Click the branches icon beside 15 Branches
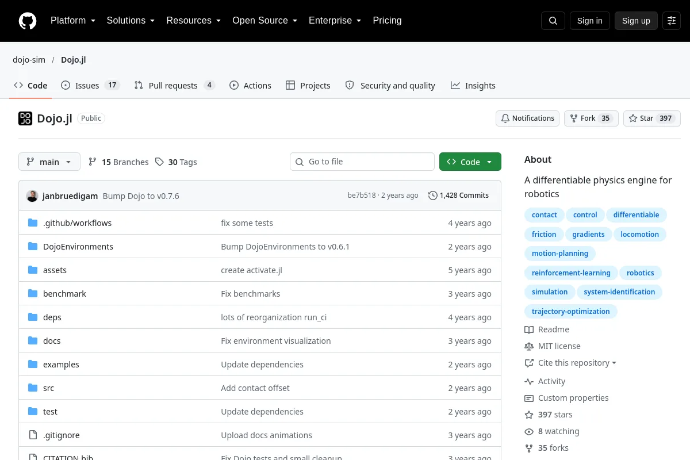Image resolution: width=690 pixels, height=460 pixels. (x=93, y=162)
